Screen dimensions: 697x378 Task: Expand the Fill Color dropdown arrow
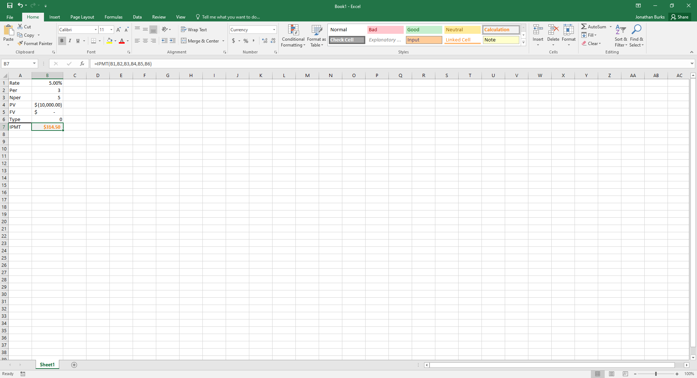click(x=115, y=41)
